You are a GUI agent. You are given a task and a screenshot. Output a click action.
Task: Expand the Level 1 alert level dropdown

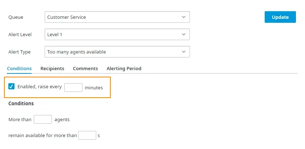coord(117,34)
